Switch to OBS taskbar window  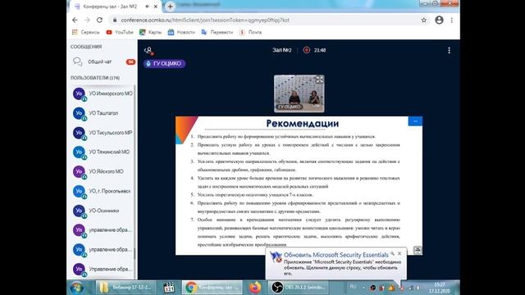pos(299,288)
